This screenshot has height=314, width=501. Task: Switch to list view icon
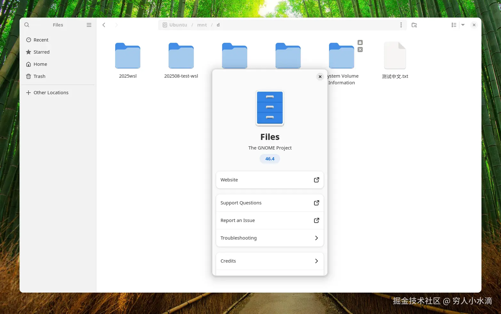point(454,25)
